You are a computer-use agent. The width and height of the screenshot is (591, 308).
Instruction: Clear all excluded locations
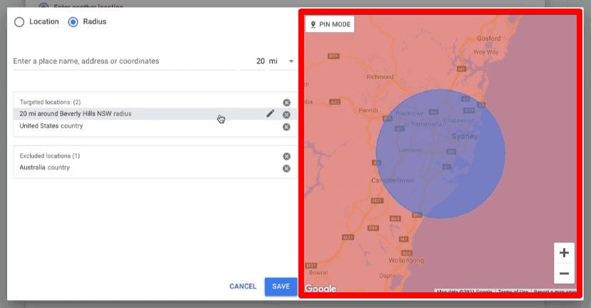[286, 156]
